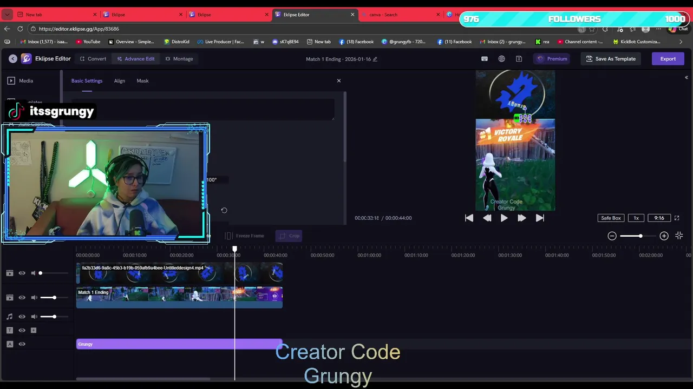
Task: Fit timeline to screen icon
Action: tap(679, 236)
